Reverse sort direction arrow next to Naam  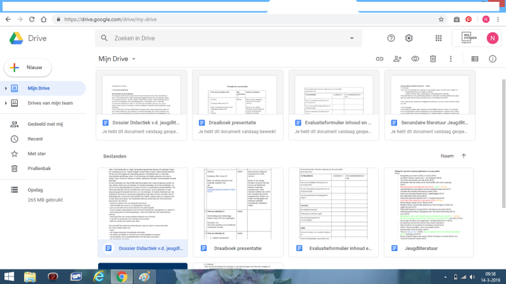pos(464,156)
